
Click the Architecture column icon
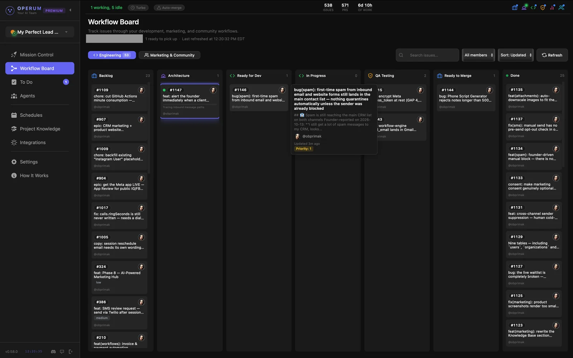tap(163, 76)
